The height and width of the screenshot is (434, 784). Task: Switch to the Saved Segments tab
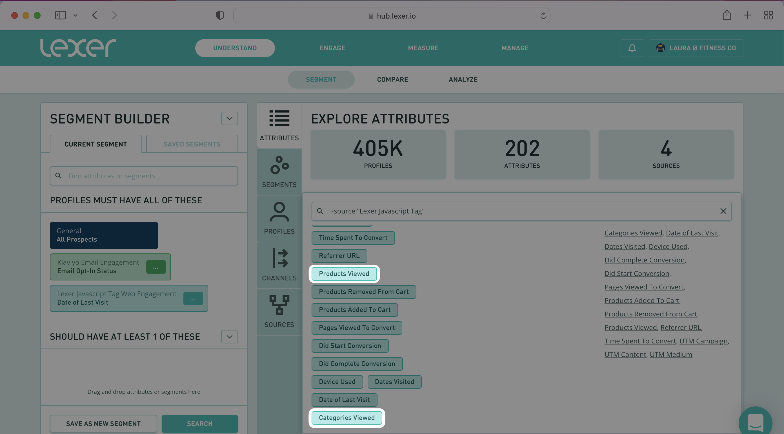pyautogui.click(x=192, y=144)
